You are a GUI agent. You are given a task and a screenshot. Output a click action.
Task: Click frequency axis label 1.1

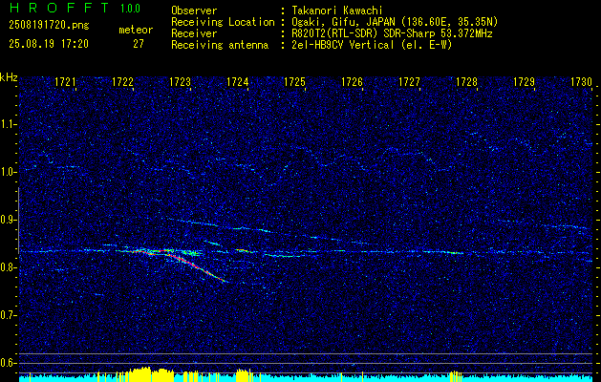coord(8,124)
